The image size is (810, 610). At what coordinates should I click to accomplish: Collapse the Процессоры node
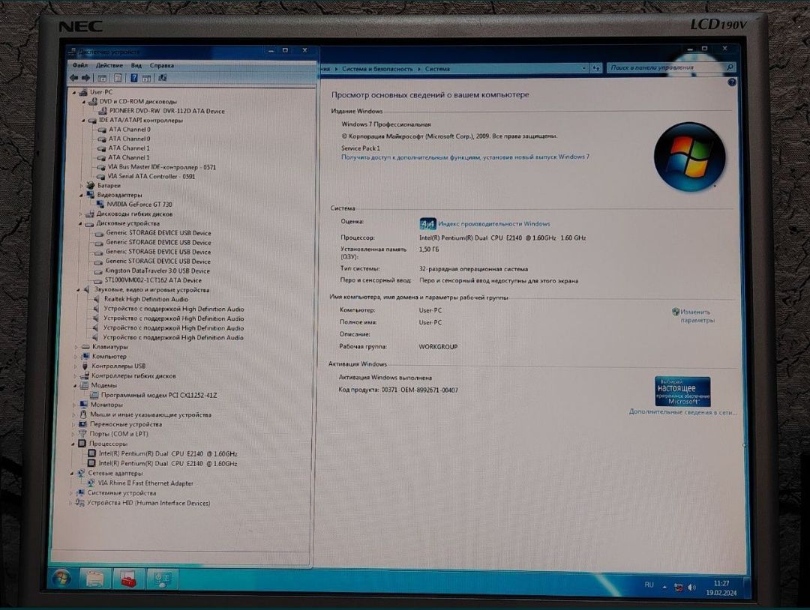(73, 444)
